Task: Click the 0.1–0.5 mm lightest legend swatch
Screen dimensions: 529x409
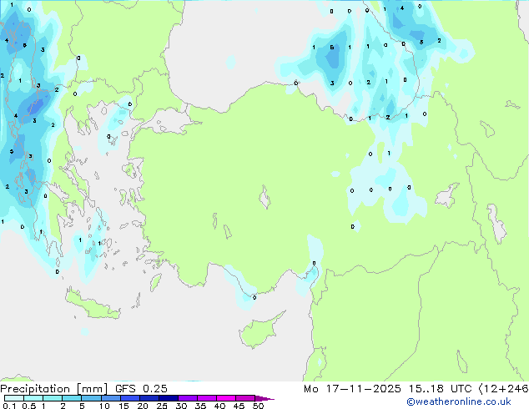Action: [14, 398]
